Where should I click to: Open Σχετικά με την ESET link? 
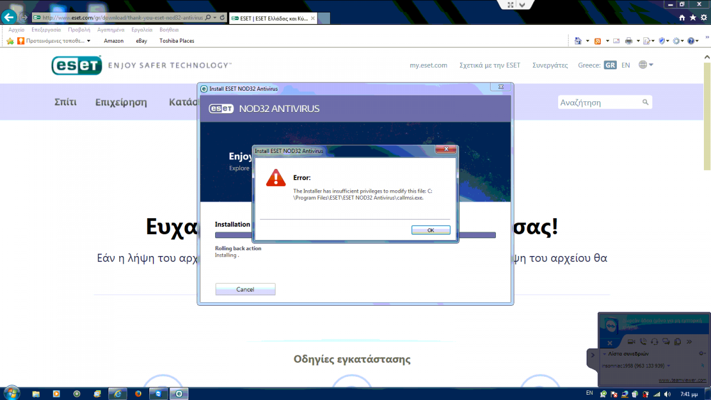pyautogui.click(x=490, y=65)
